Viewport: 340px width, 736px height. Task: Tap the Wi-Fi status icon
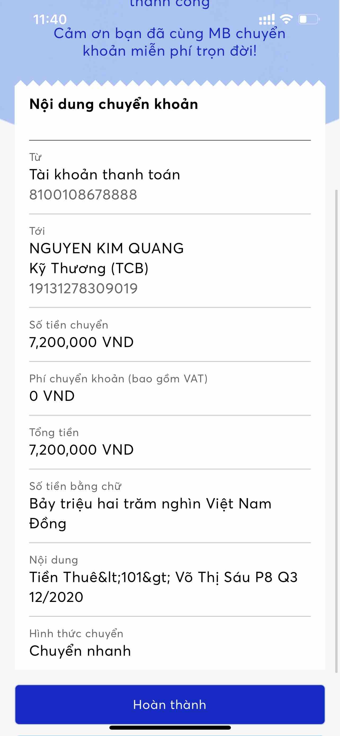pos(286,19)
